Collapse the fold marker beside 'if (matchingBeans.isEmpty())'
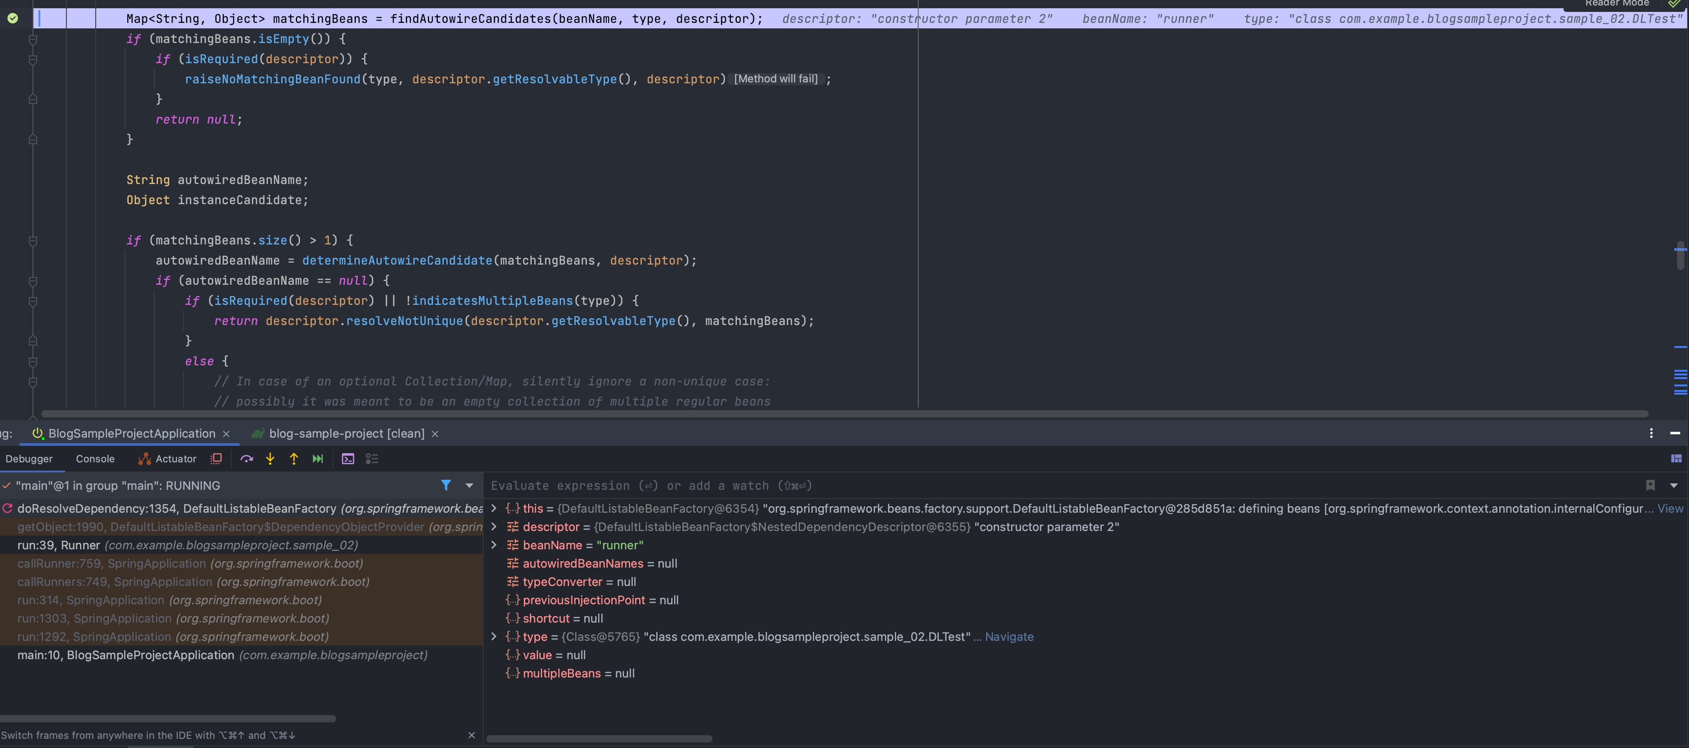The width and height of the screenshot is (1689, 748). coord(33,39)
